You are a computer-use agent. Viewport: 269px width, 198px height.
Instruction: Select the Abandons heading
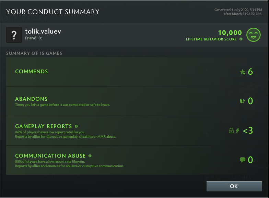click(31, 99)
